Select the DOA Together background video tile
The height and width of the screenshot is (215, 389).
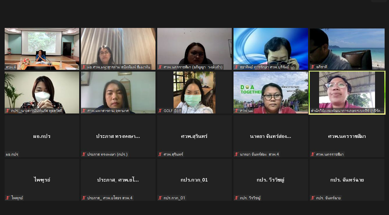pos(271,93)
